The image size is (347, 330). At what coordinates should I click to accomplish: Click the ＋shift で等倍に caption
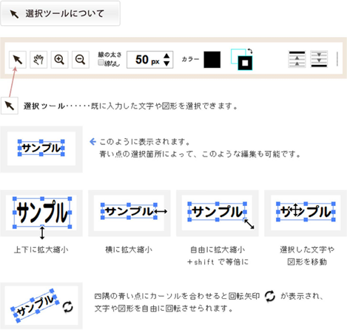coord(218,262)
